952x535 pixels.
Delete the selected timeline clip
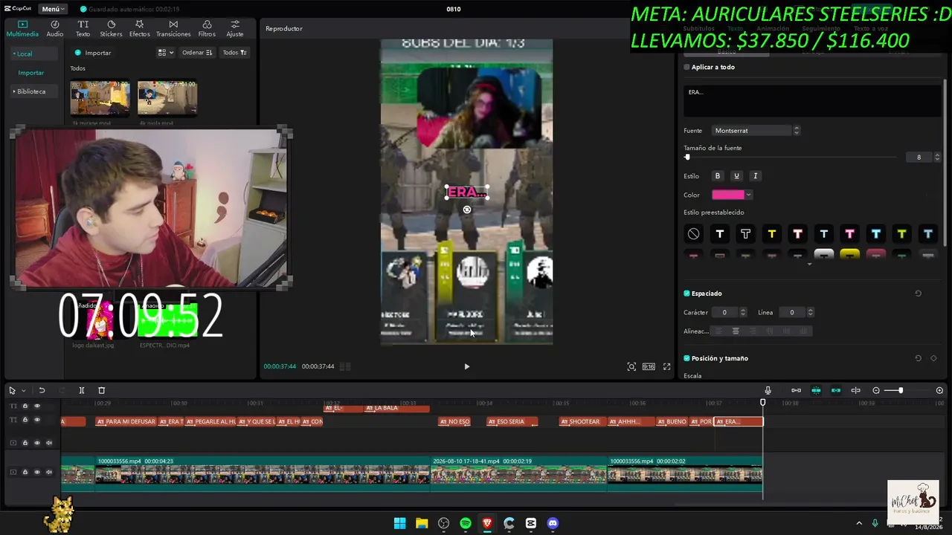(102, 390)
